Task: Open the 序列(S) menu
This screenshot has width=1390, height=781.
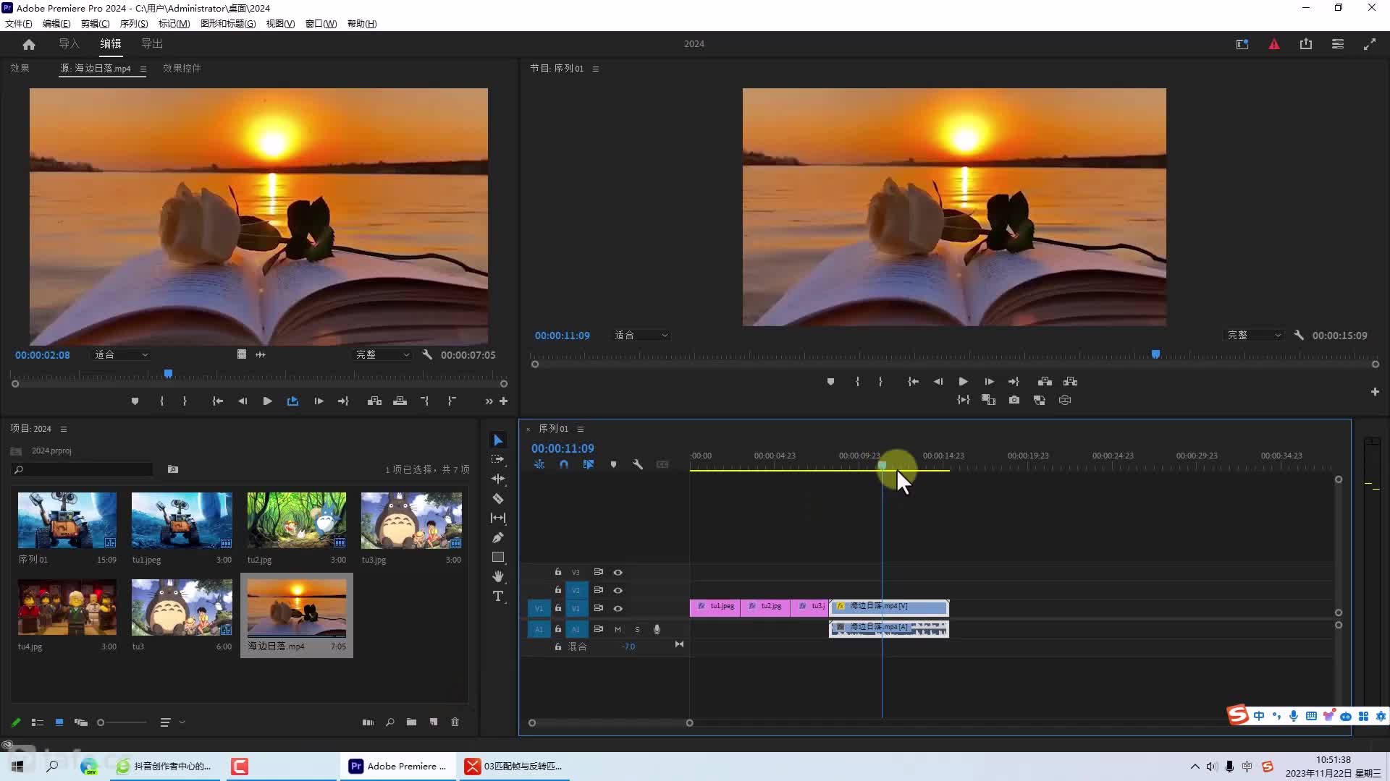Action: coord(134,23)
